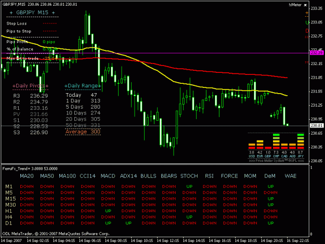Click the USD strength bar in currency meter
Image resolution: width=325 pixels, height=244 pixels.
[x=252, y=146]
